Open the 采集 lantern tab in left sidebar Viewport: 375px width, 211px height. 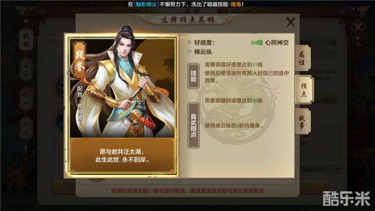point(26,69)
